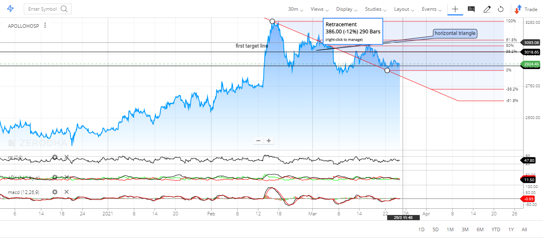543x238 pixels.
Task: Select the top Fibonacci anchor handle
Action: (x=272, y=21)
